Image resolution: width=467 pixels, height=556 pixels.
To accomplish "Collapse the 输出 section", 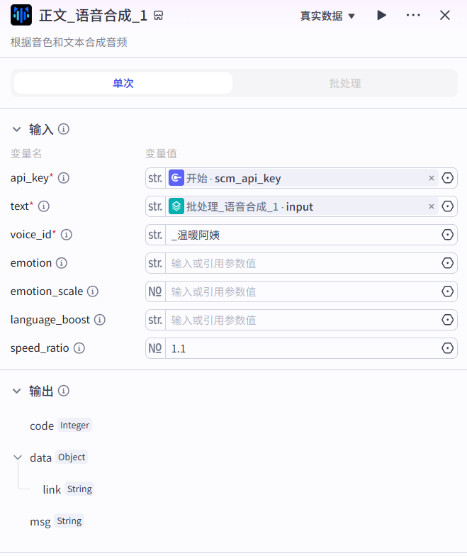I will point(16,391).
